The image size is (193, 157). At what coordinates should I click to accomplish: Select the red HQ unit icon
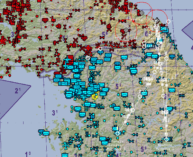[x=71, y=57]
